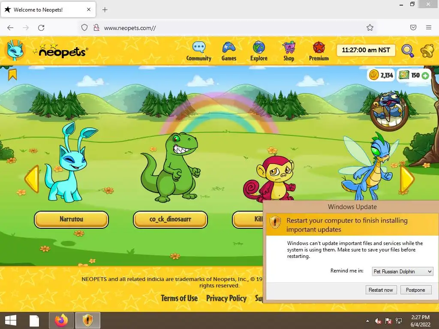Open Windows Update taskbar shield item

coord(87,320)
